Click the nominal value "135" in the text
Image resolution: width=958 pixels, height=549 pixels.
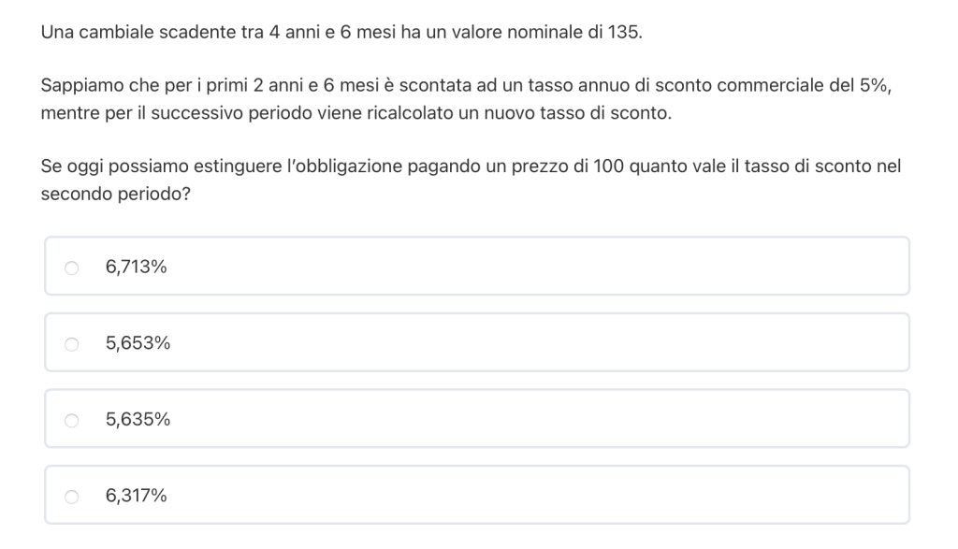coord(625,33)
